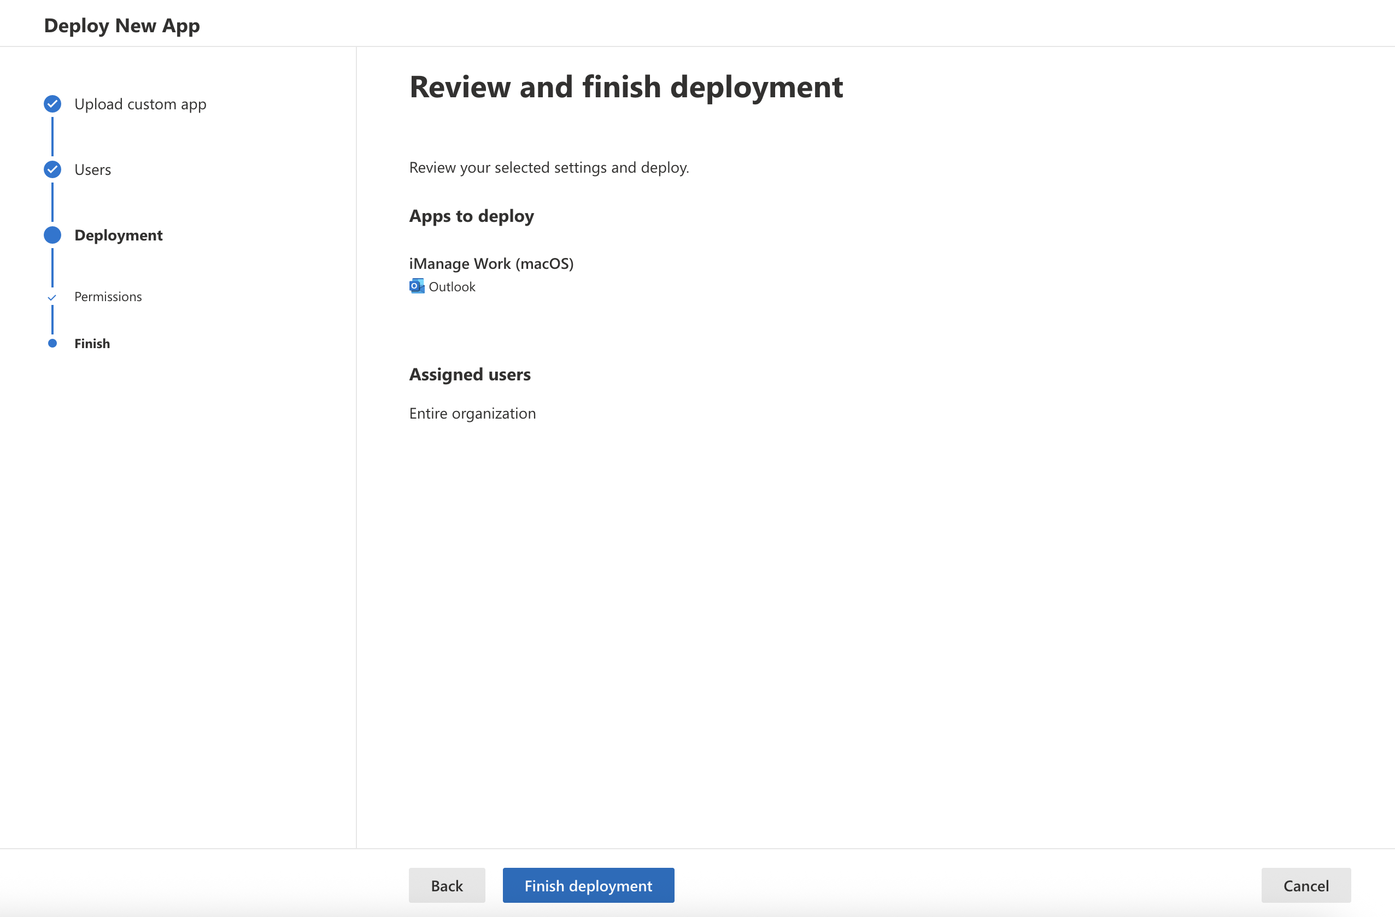Viewport: 1395px width, 917px height.
Task: Click the Deploy New App title
Action: point(122,25)
